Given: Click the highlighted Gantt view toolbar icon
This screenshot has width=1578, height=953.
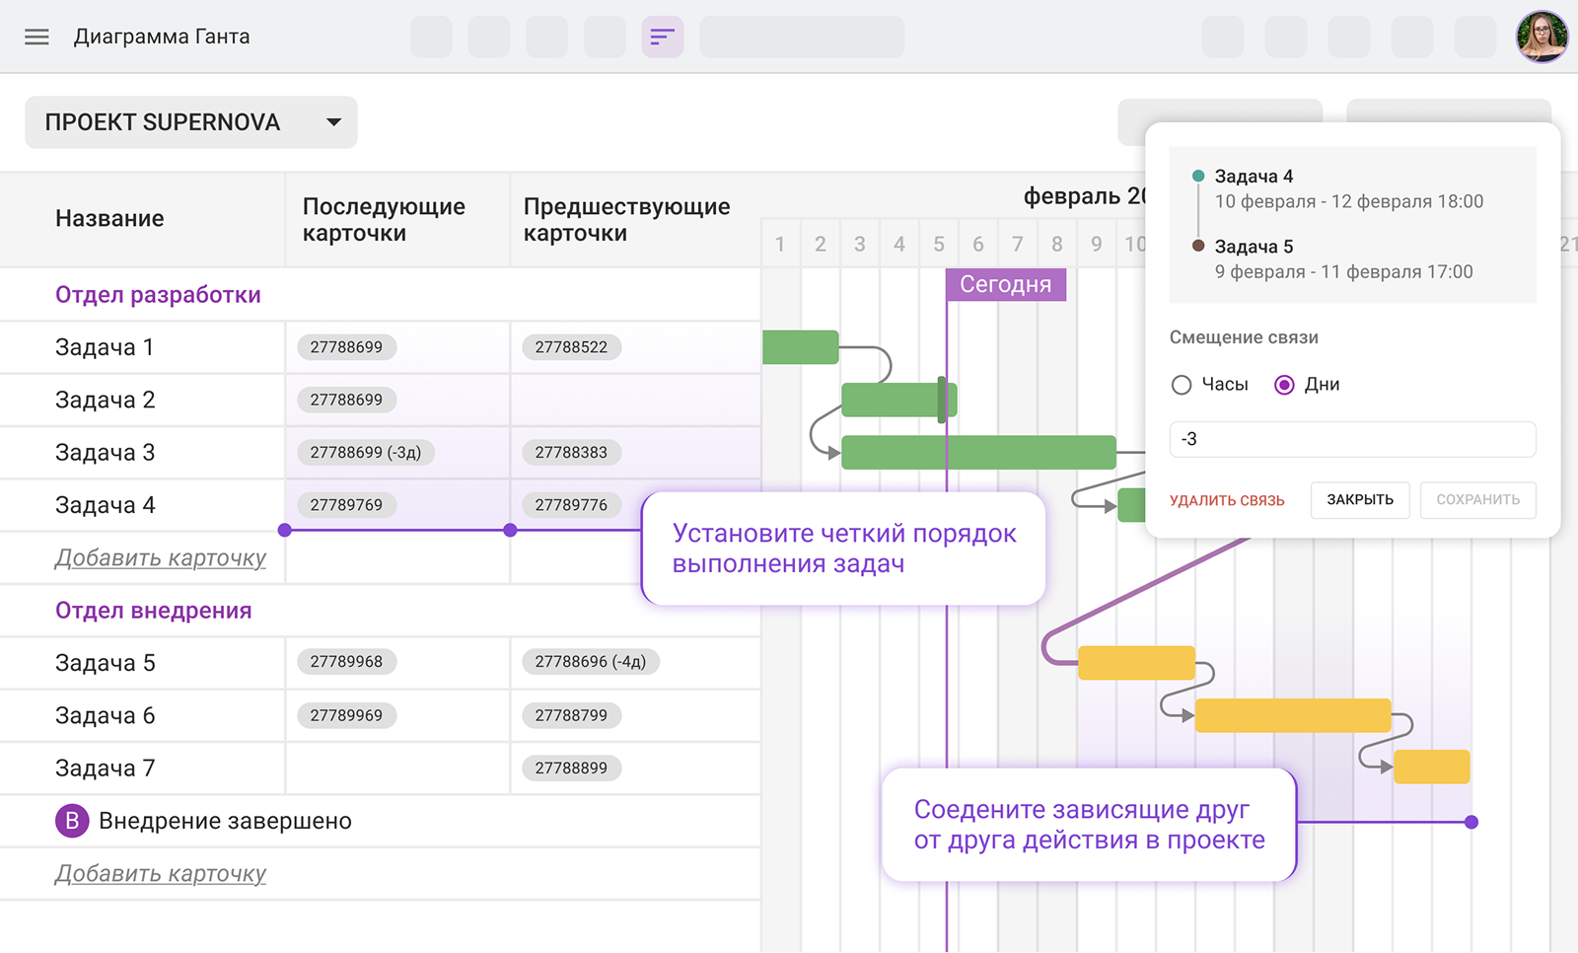Looking at the screenshot, I should (x=662, y=37).
